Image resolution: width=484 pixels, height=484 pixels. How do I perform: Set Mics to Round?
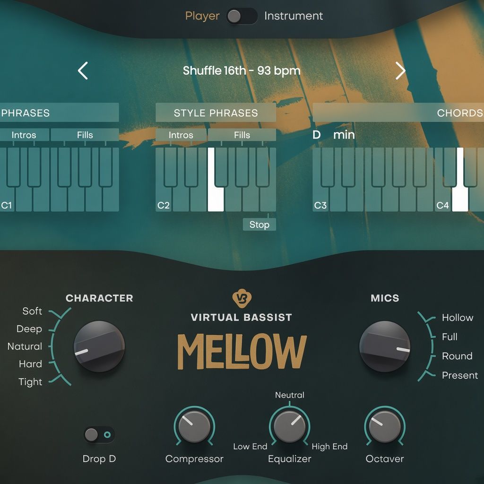tap(457, 356)
